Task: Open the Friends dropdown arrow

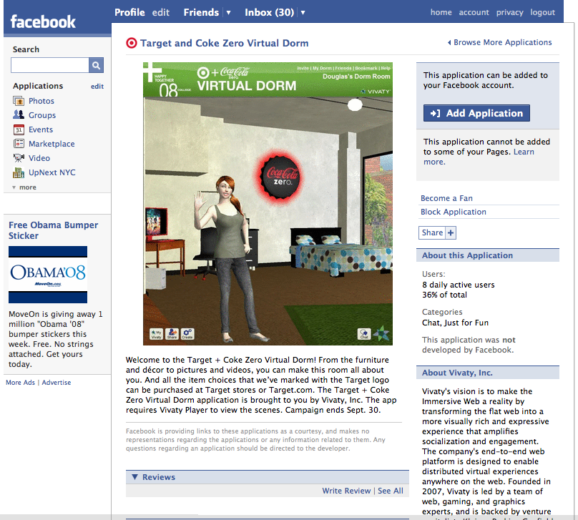Action: click(228, 13)
